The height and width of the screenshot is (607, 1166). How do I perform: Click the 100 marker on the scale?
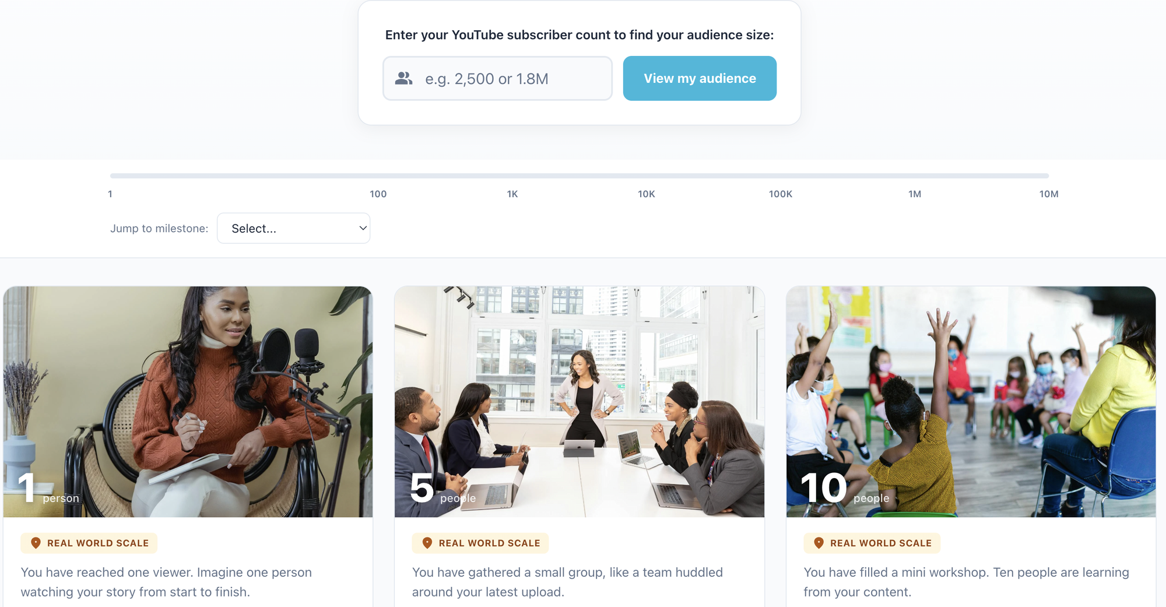coord(378,194)
